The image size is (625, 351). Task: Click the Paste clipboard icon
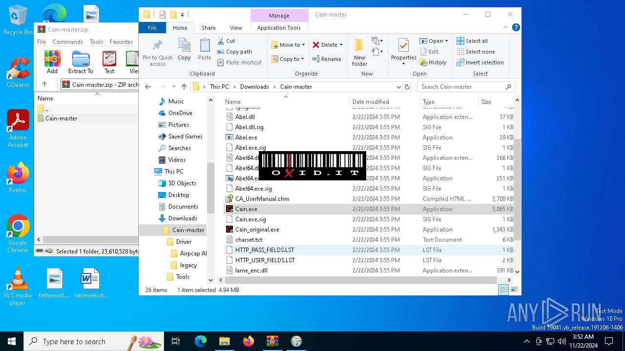[x=205, y=46]
